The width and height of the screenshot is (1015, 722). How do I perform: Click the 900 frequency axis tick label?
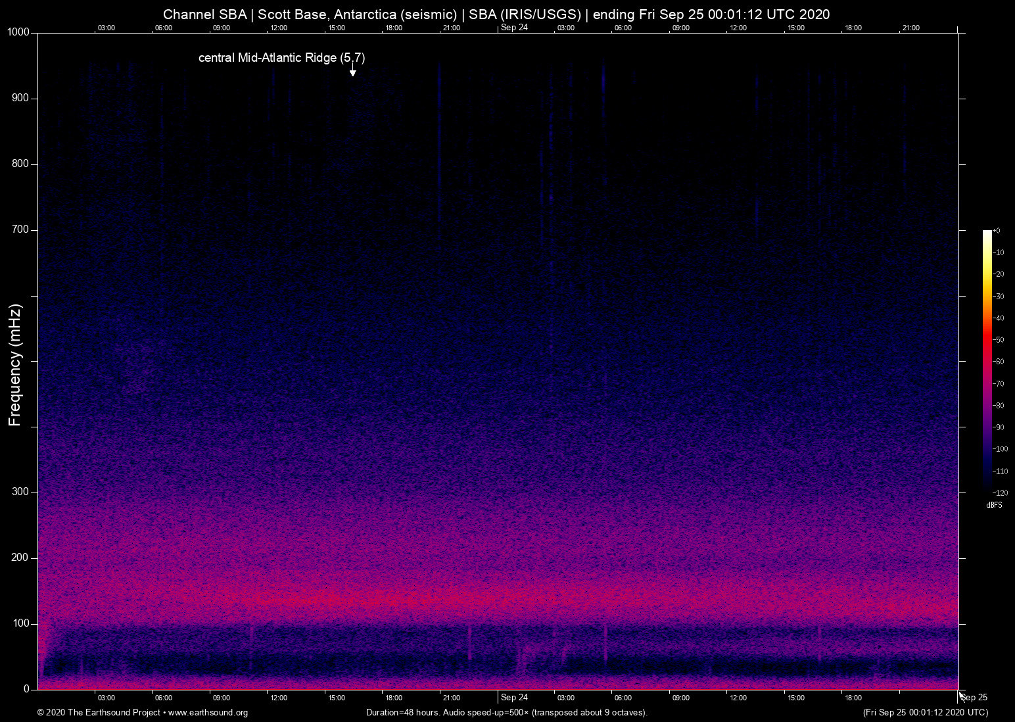point(20,98)
